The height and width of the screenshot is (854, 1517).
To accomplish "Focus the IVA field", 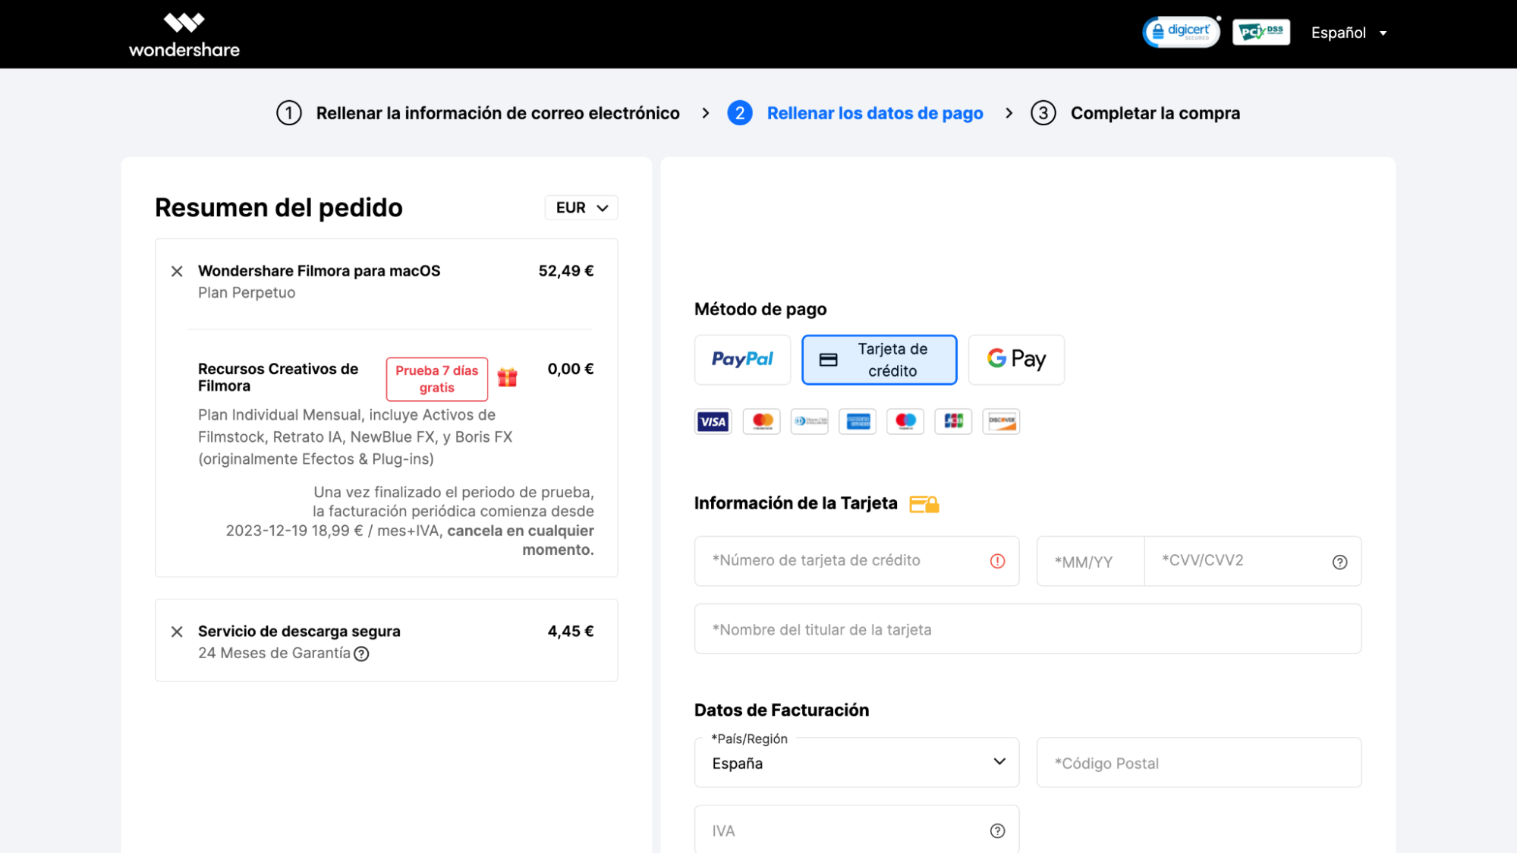I will click(857, 830).
